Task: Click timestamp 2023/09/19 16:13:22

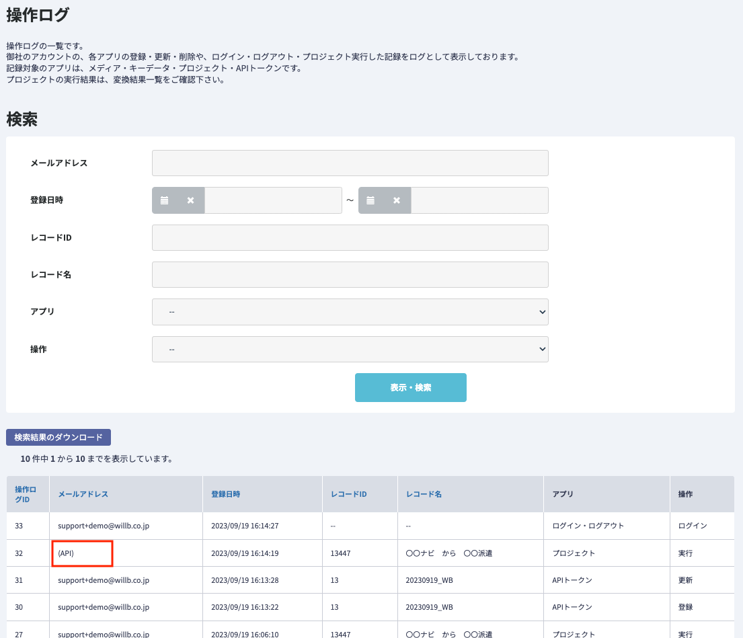Action: [x=245, y=607]
